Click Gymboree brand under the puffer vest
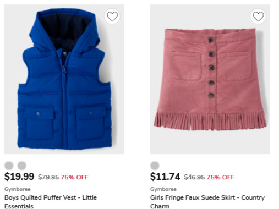The image size is (279, 209). [x=18, y=189]
